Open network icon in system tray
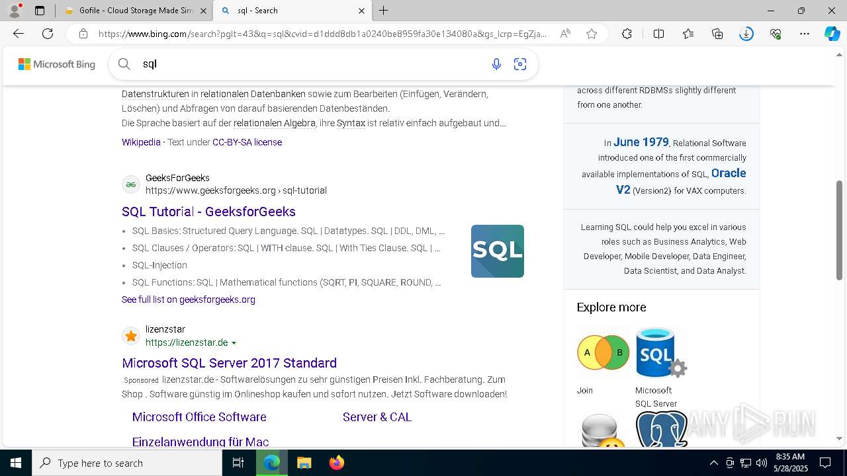 click(746, 463)
